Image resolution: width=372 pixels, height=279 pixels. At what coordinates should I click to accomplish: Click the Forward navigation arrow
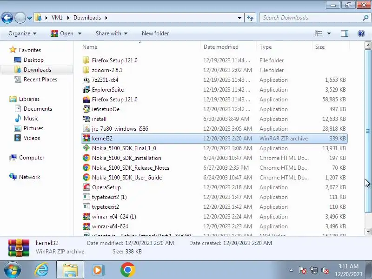(20, 18)
